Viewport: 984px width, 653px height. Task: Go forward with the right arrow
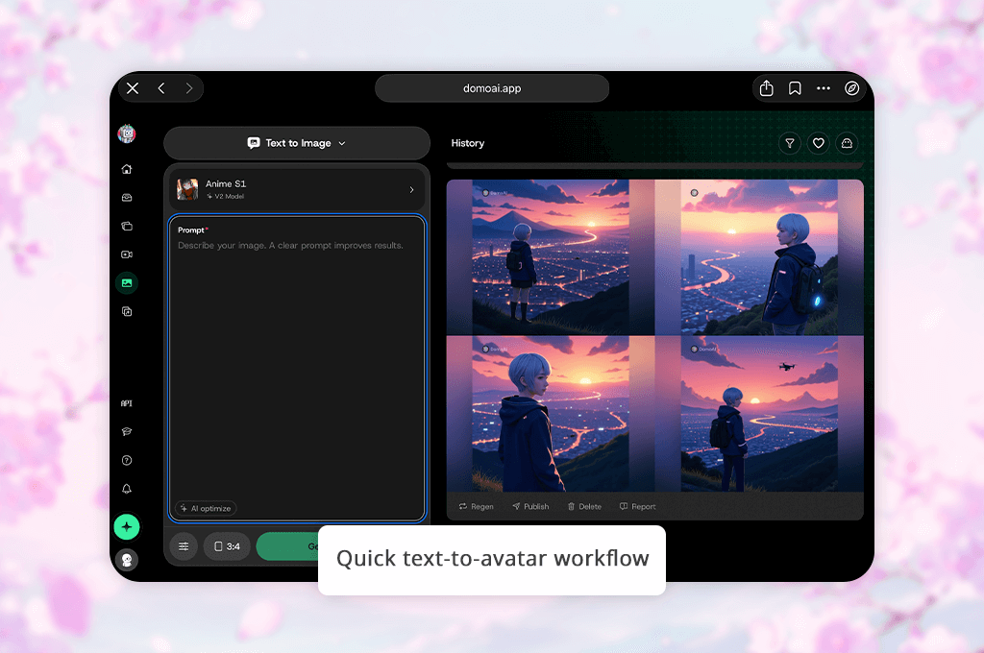pyautogui.click(x=189, y=88)
